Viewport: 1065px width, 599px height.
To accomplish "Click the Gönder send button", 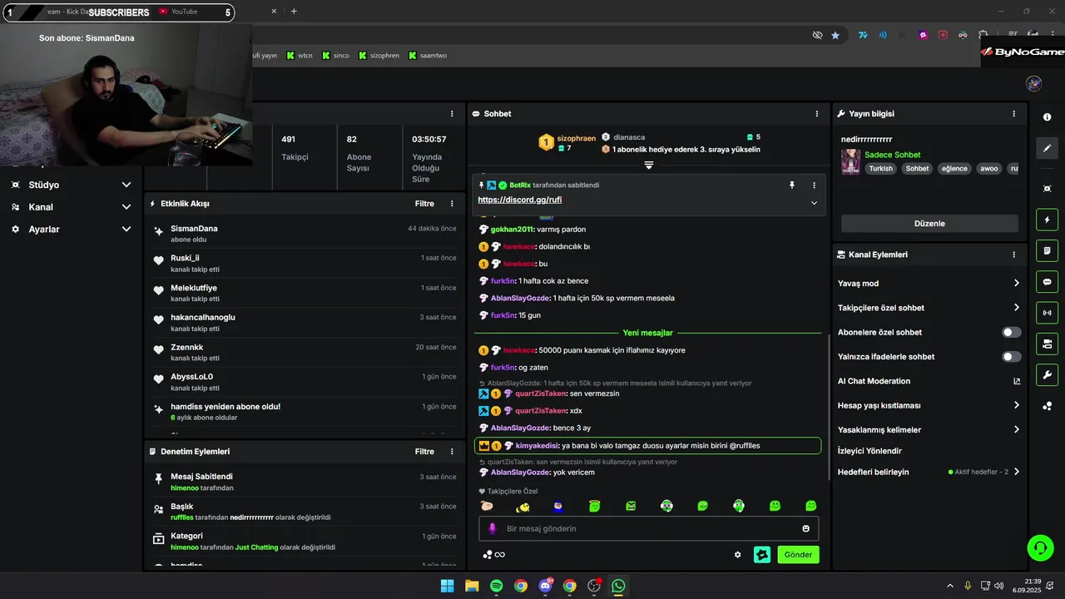I will (798, 555).
